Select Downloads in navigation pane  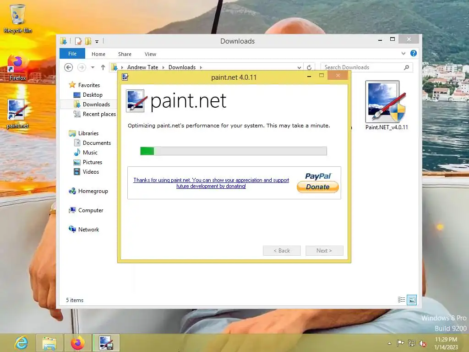[92, 104]
